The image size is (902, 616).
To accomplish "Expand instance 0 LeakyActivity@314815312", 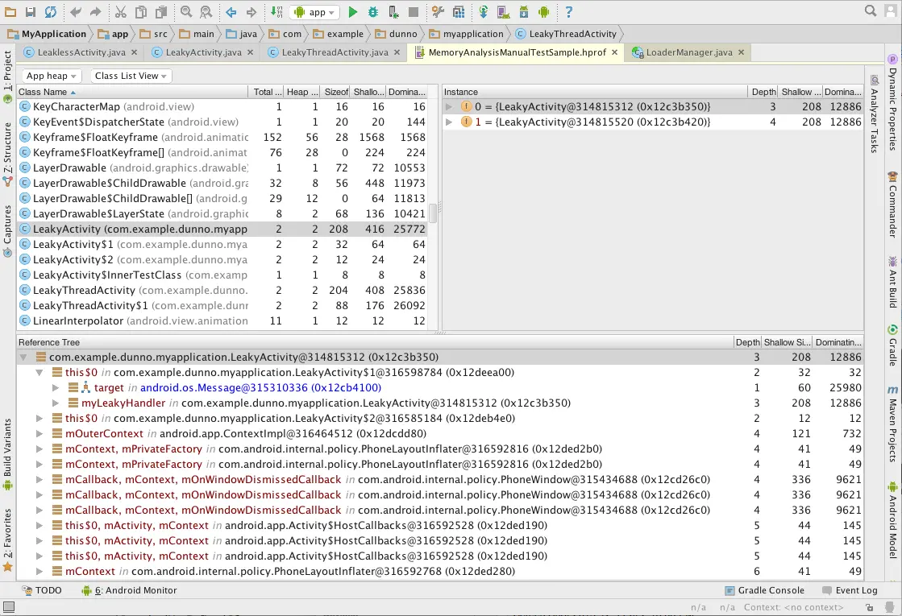I will pos(449,107).
